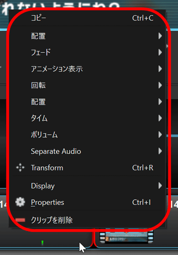Click the green marker on the timeline track
This screenshot has height=255, width=178.
pos(42,243)
